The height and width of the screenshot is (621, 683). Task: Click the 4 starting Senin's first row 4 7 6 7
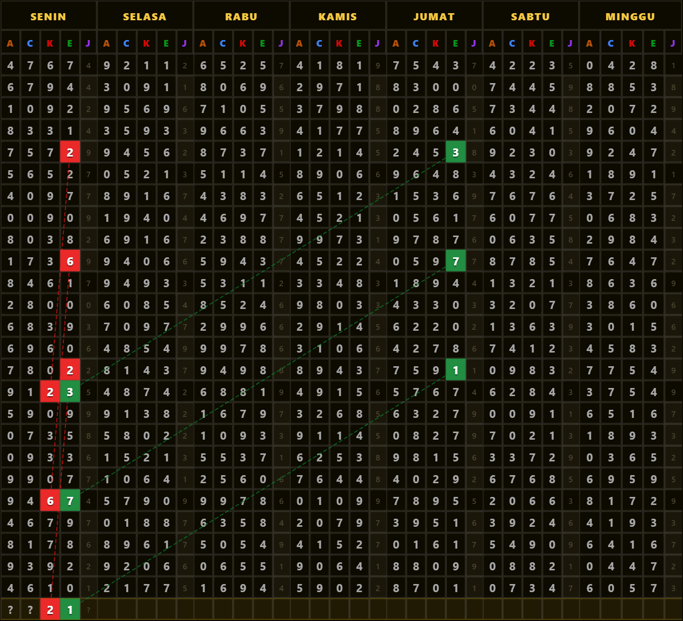(x=10, y=65)
